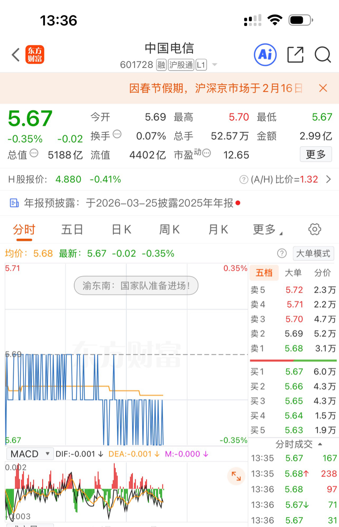This screenshot has width=339, height=527.
Task: Open the search magnifier icon
Action: coord(323,54)
